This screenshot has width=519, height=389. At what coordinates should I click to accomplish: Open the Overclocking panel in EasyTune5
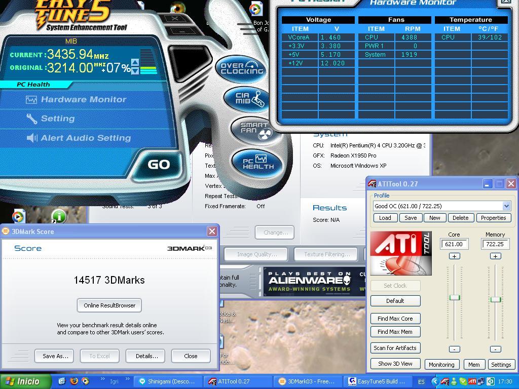pos(242,68)
